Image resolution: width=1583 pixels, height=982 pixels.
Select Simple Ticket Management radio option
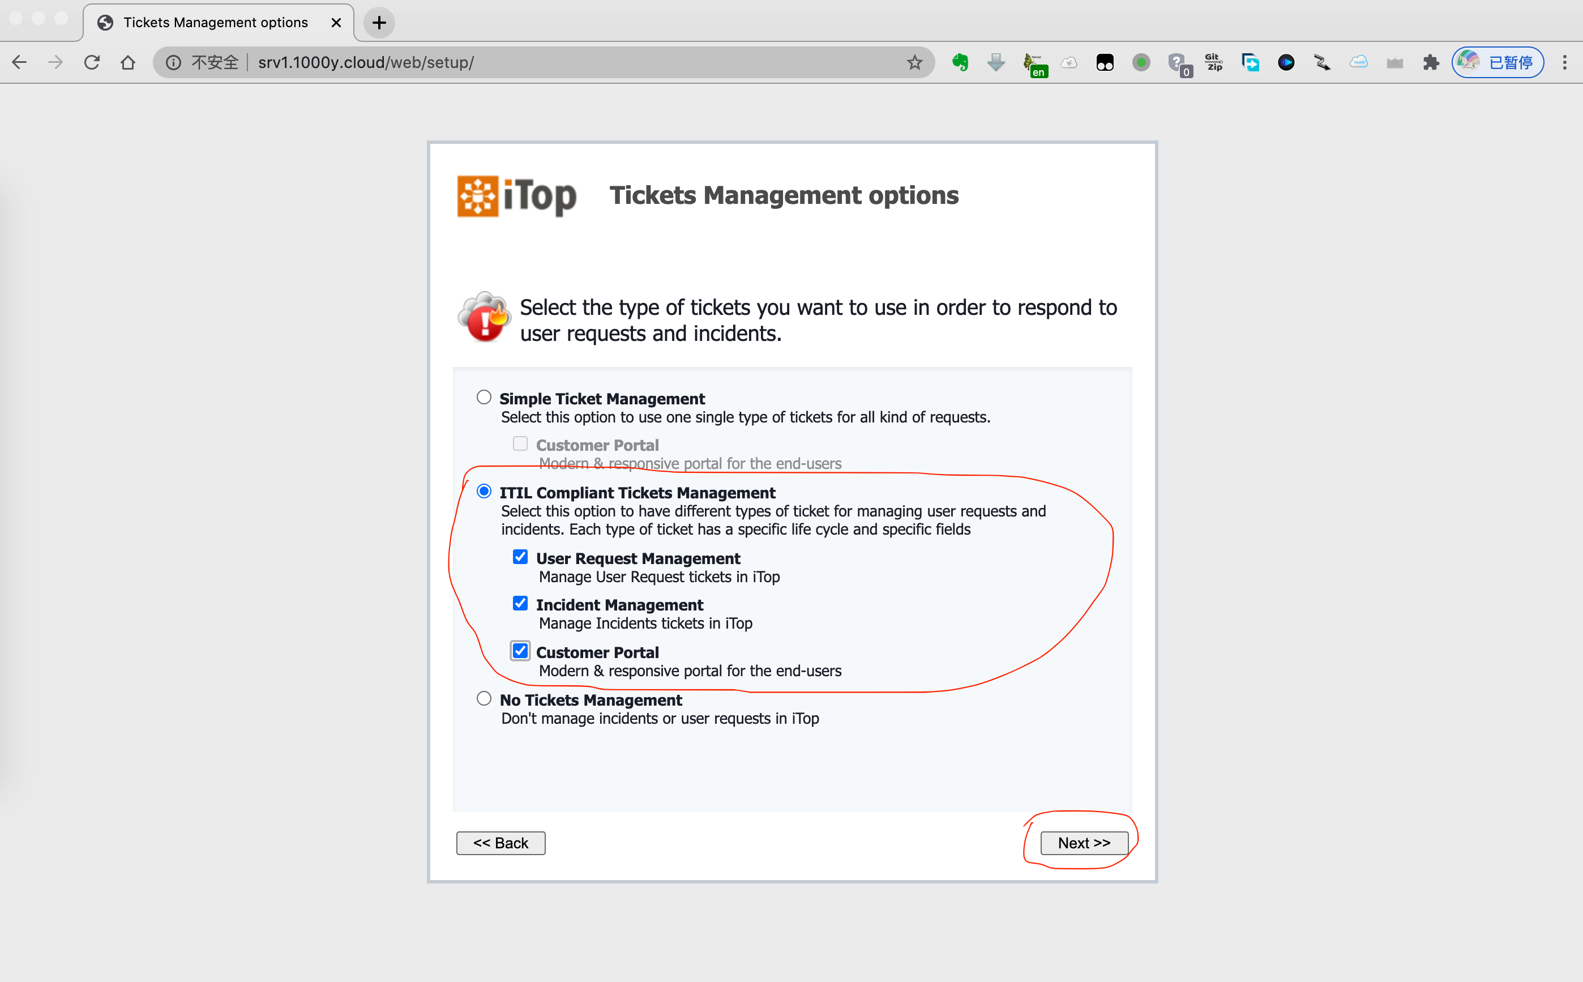[x=484, y=397]
